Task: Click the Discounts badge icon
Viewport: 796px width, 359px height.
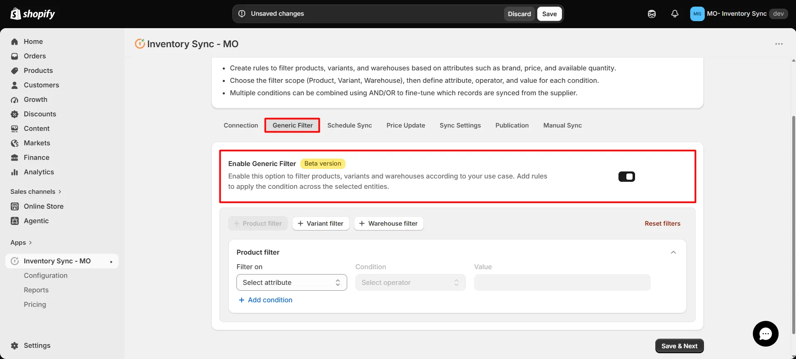Action: [15, 114]
